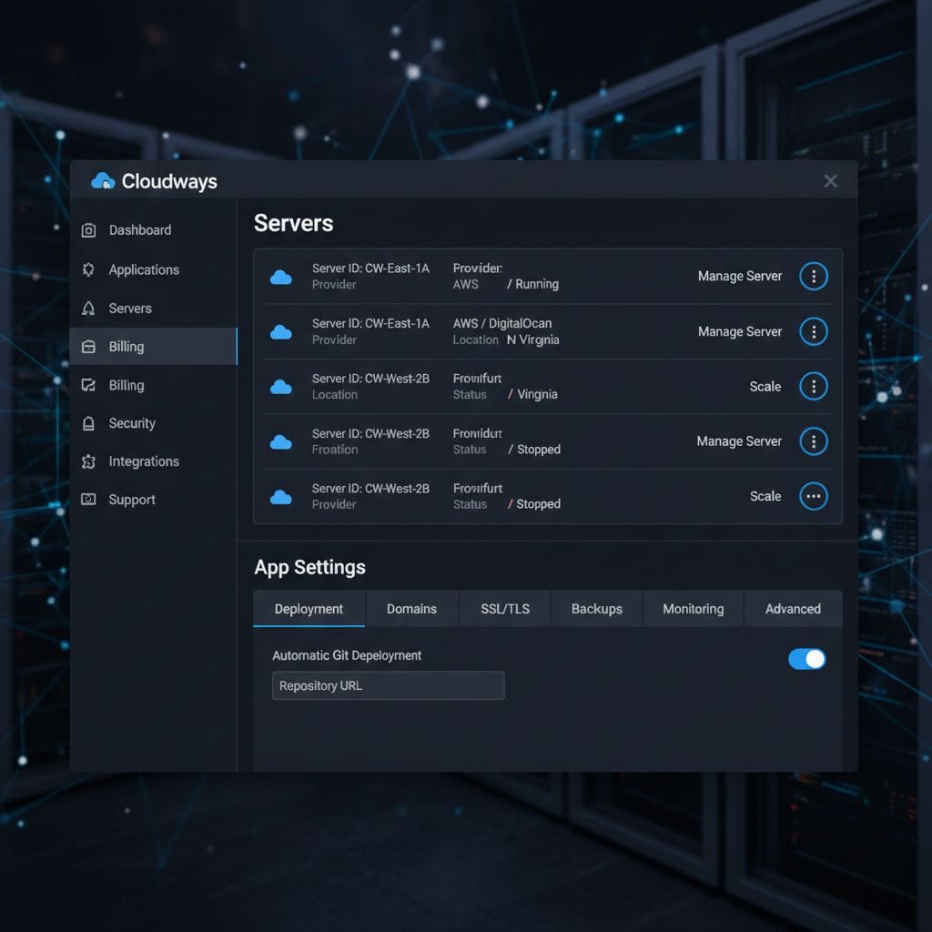Click cloud icon of the Running CW-East-1A server
932x932 pixels.
(x=281, y=277)
